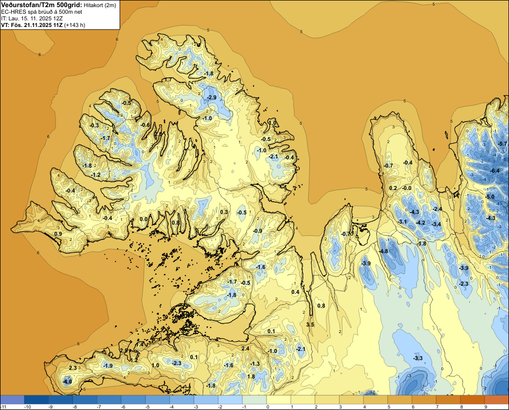This screenshot has width=509, height=410.
Task: Select the 0.3 temperature reading
Action: pos(224,212)
